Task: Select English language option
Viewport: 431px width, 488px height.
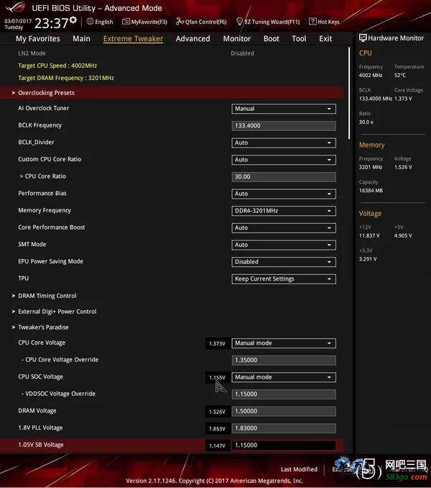Action: click(103, 22)
